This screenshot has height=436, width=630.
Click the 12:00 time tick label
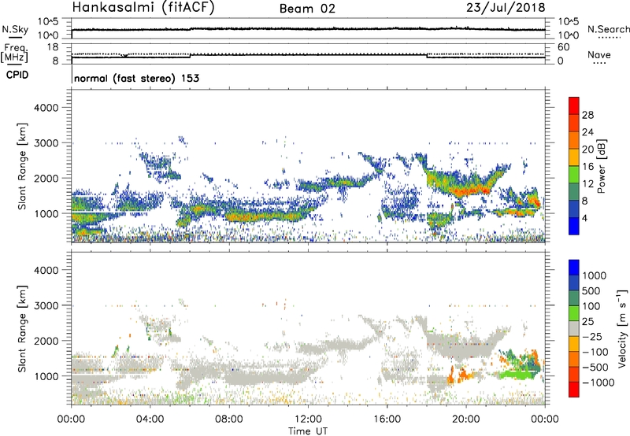pyautogui.click(x=308, y=419)
